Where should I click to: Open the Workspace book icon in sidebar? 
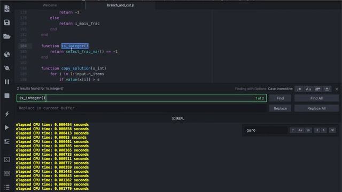point(7,173)
